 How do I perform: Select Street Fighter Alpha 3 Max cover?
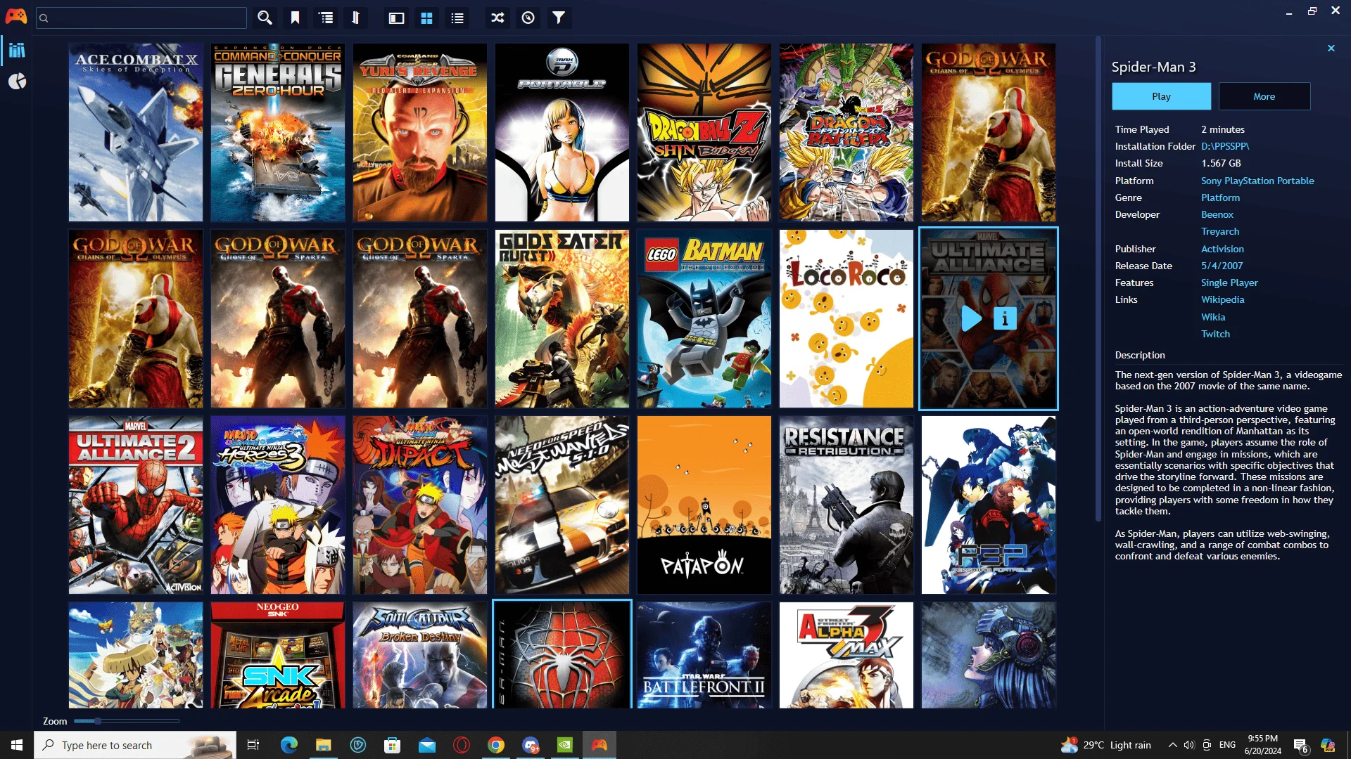[x=846, y=655]
